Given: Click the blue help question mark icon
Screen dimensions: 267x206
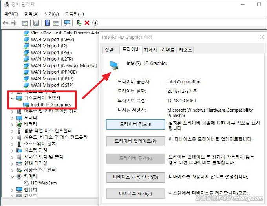Looking at the screenshot, I should click(48, 23).
